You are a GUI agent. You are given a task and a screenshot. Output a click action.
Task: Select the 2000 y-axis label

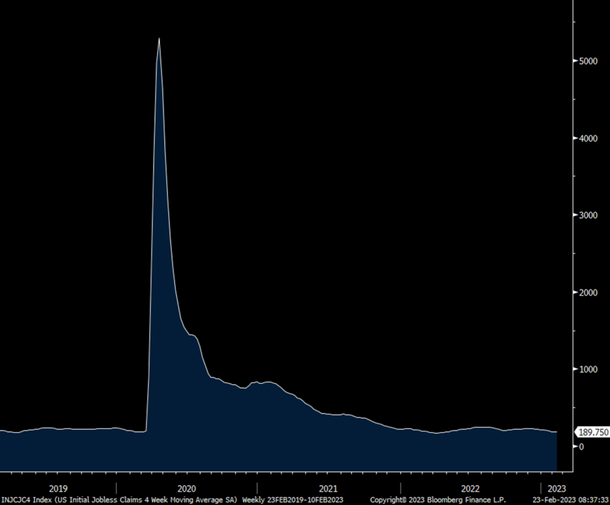588,293
